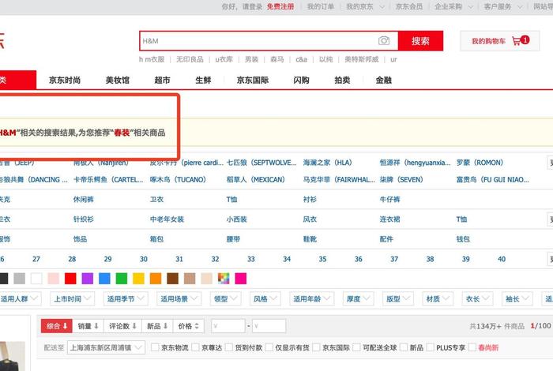
Task: Select the light pink color swatch
Action: [x=54, y=279]
